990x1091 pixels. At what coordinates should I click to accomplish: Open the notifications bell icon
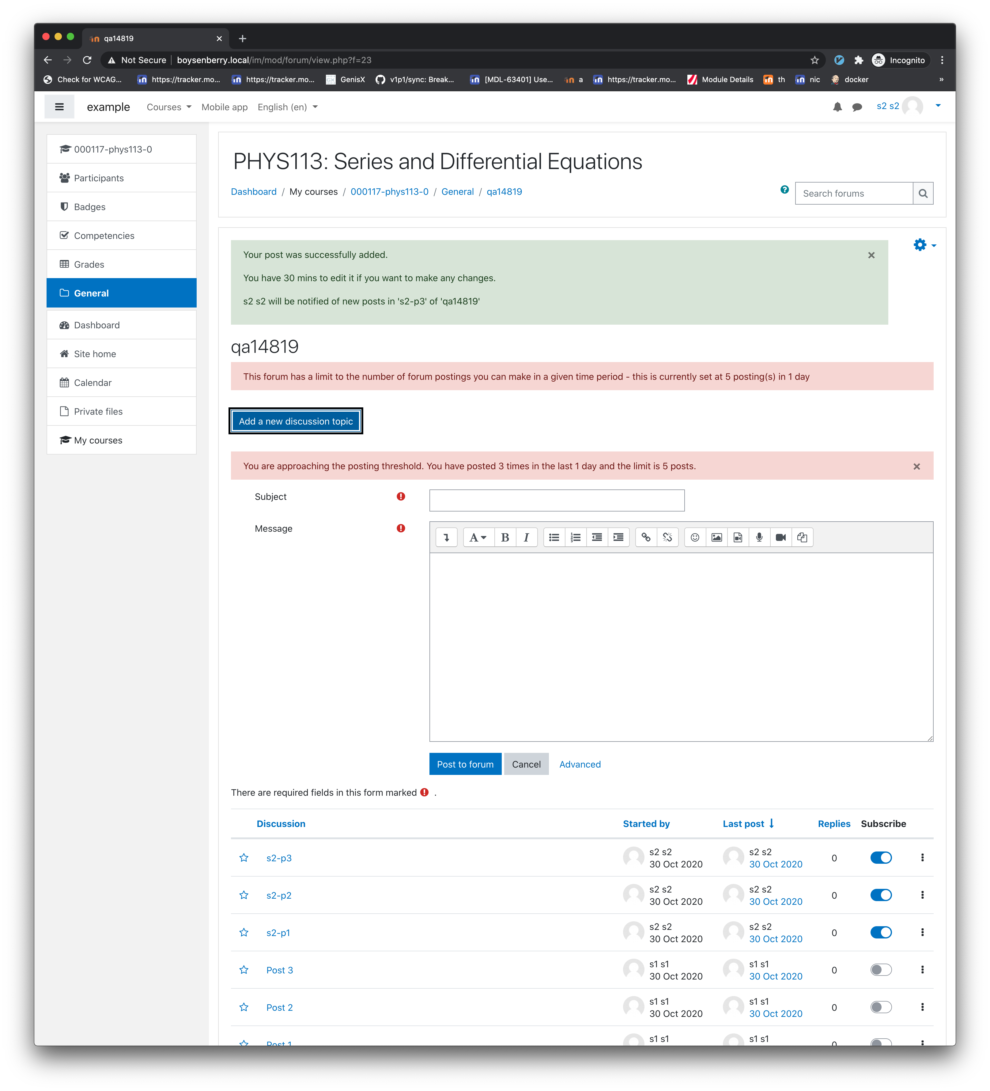click(x=837, y=107)
